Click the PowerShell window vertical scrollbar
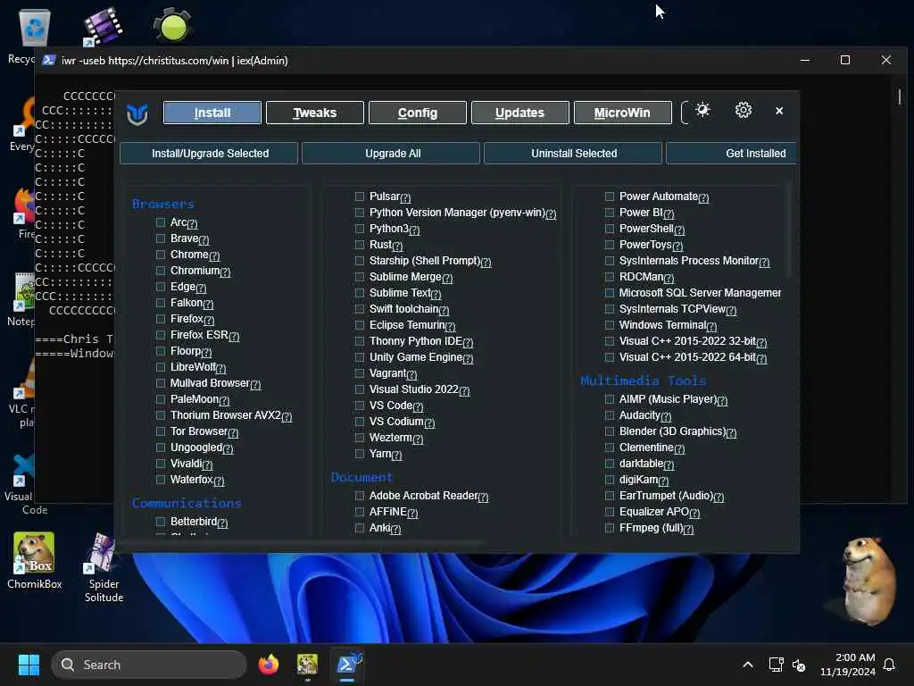Viewport: 914px width, 686px height. (900, 96)
